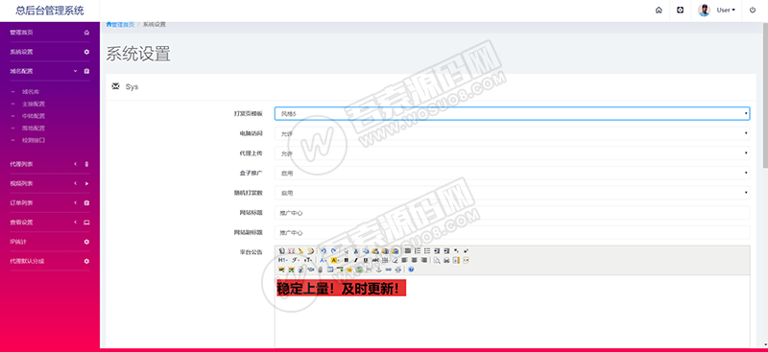Click into the 网站标题 input field
The image size is (768, 352).
coord(512,213)
